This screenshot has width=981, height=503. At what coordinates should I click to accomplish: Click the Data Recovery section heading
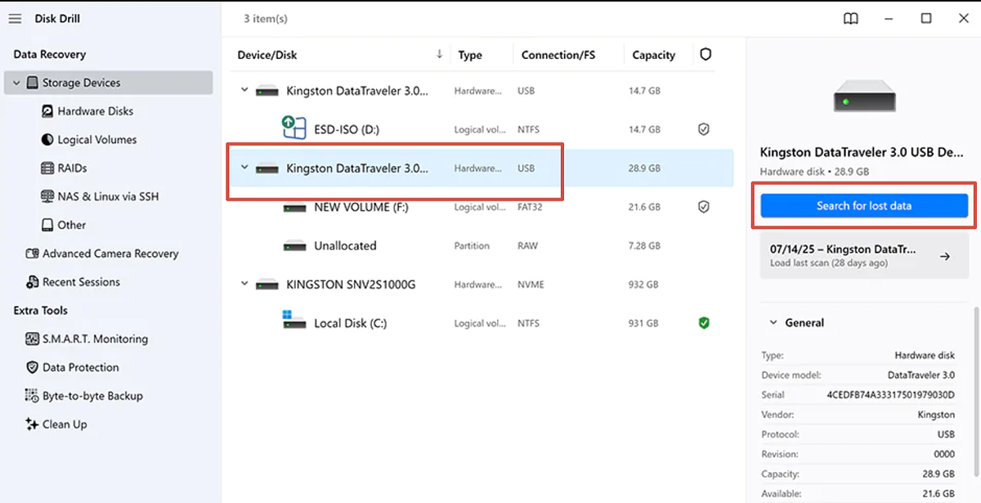click(x=49, y=54)
